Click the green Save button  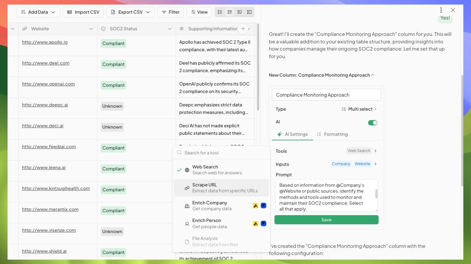[326, 220]
